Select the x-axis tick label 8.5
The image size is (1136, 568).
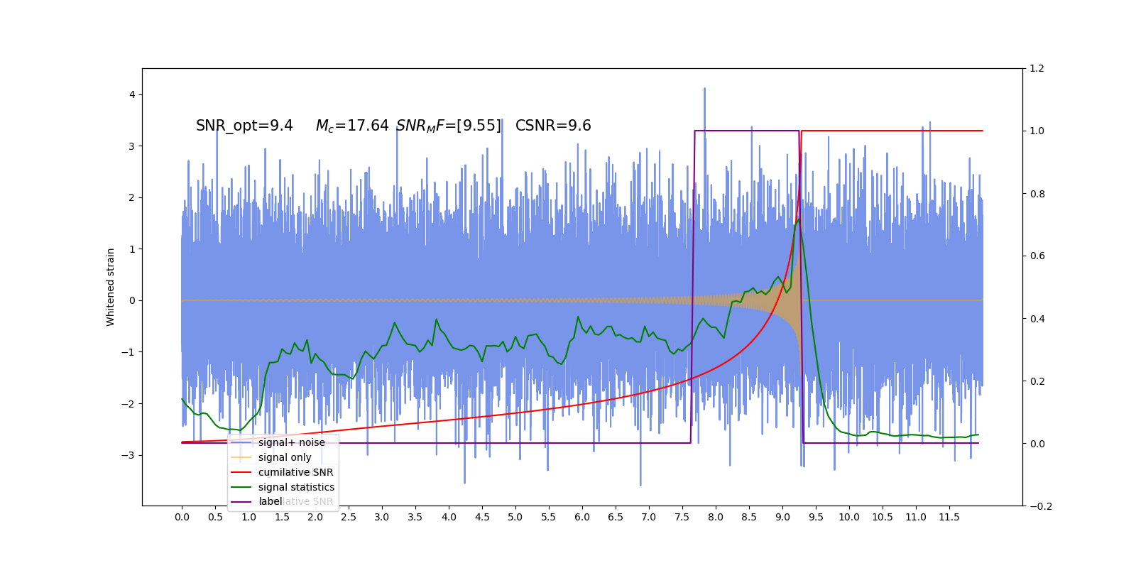[x=749, y=517]
